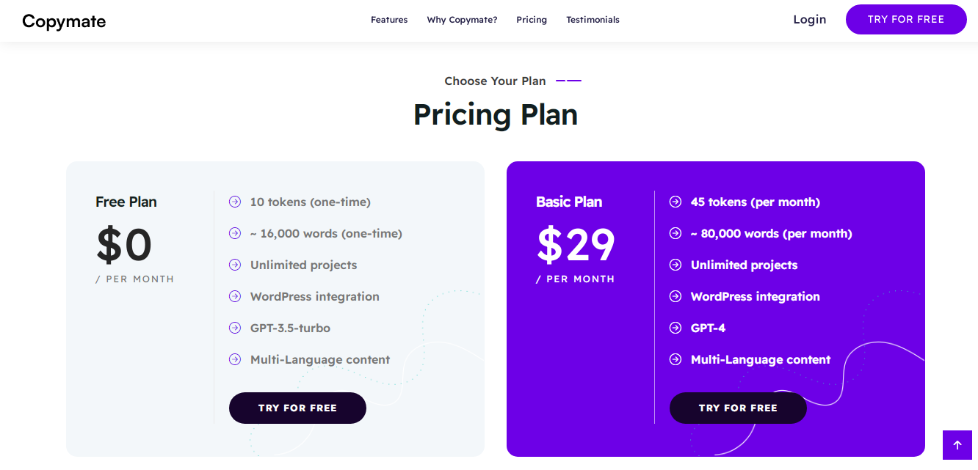Click TRY FOR FREE in the Basic Plan card
The image size is (978, 470).
(738, 408)
